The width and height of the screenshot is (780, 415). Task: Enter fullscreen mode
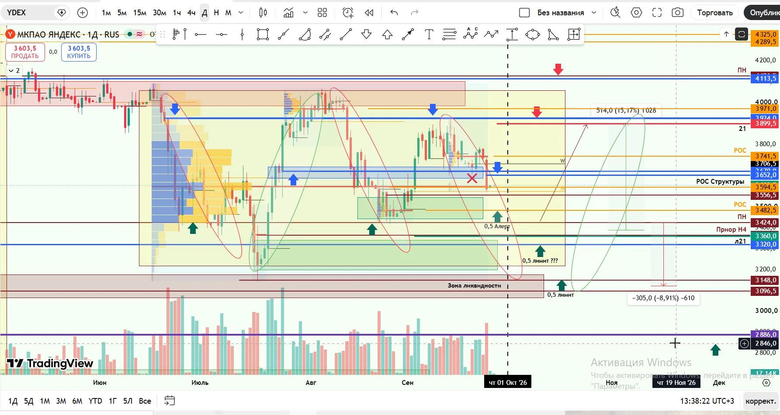pos(657,13)
